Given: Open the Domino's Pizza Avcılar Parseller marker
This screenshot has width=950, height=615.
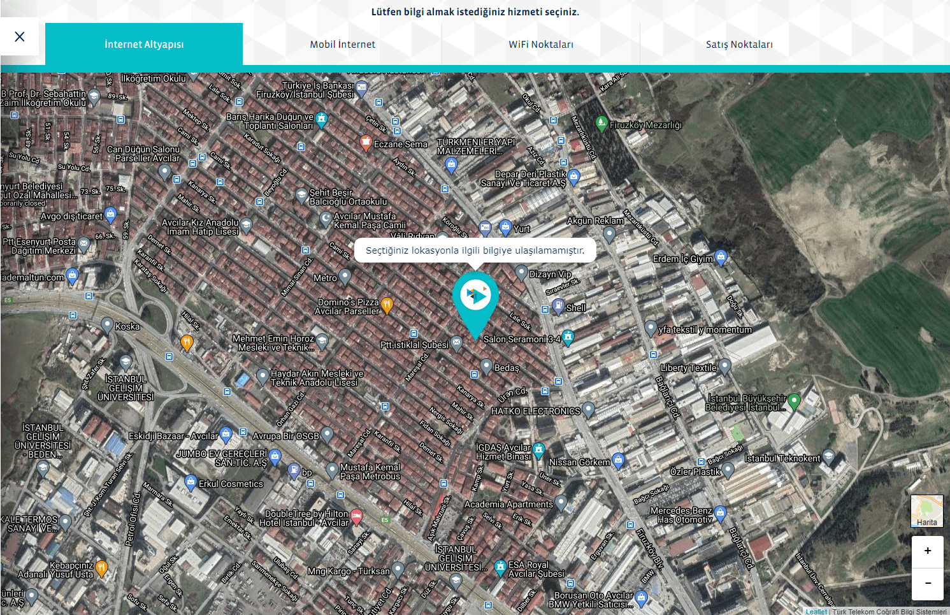Looking at the screenshot, I should [x=386, y=305].
